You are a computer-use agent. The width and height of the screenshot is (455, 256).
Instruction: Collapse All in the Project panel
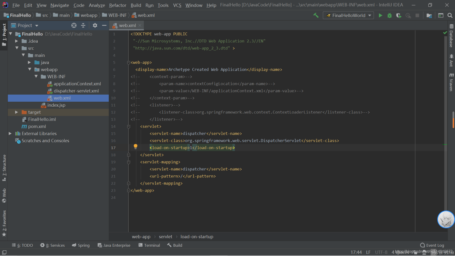click(x=83, y=25)
